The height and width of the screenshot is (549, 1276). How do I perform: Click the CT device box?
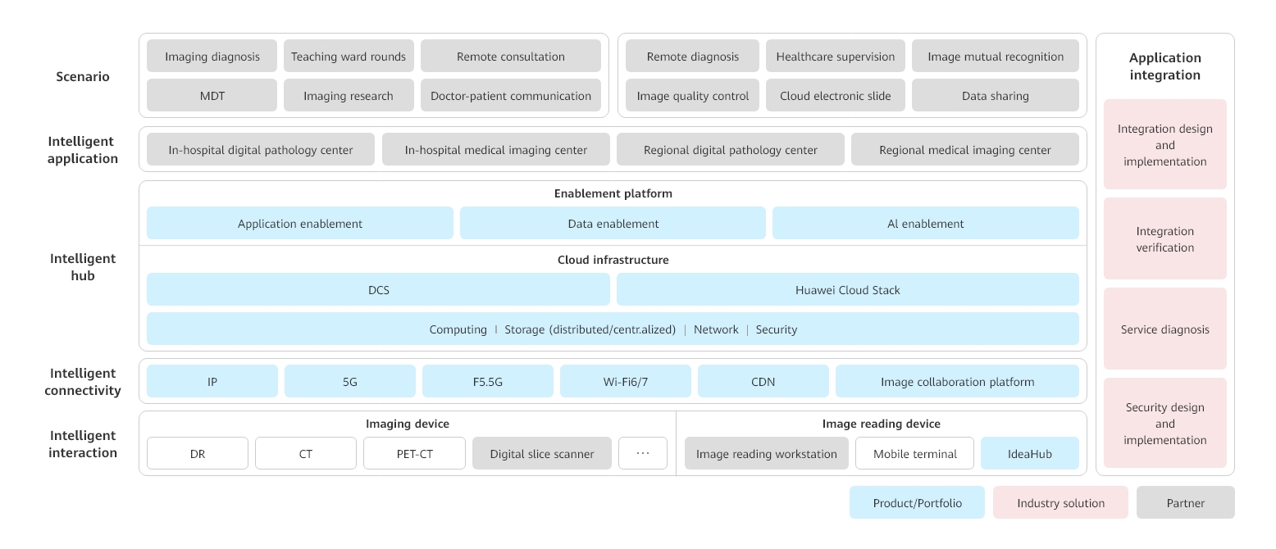[x=306, y=453]
